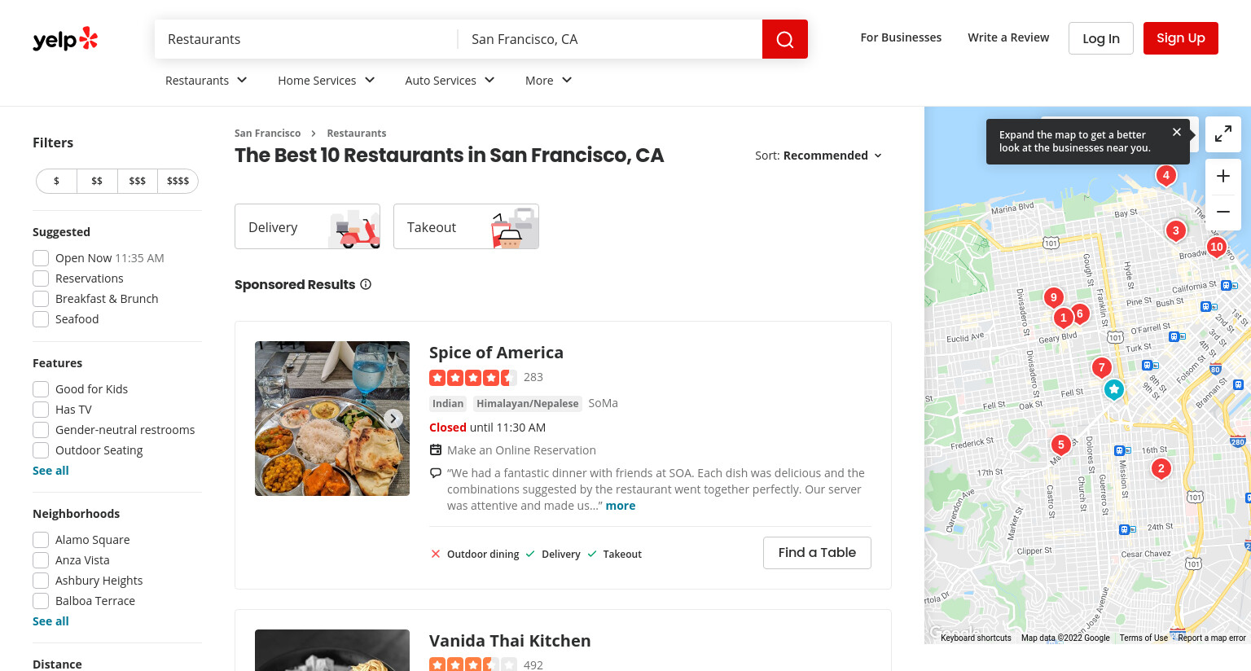Screen dimensions: 1251x671
Task: Tick Ashbury Heights neighborhood
Action: click(x=41, y=581)
